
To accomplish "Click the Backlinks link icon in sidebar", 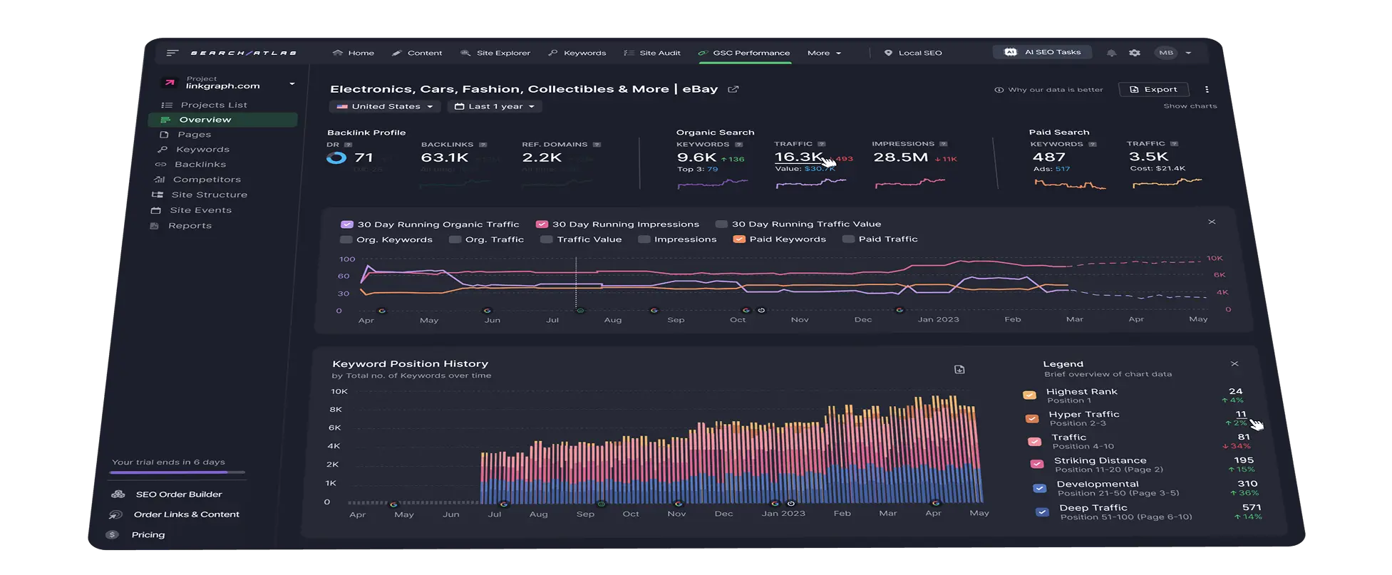I will click(x=161, y=165).
